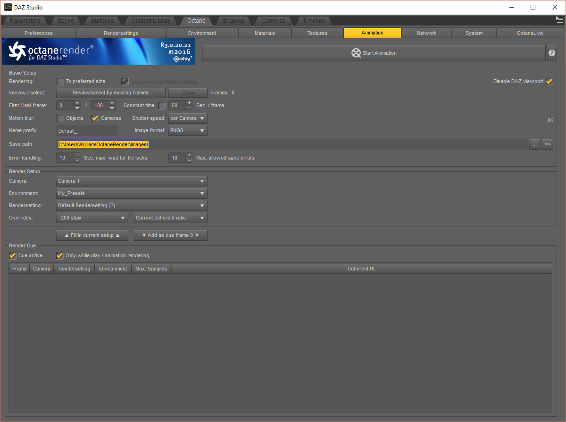566x422 pixels.
Task: Click the Save path text field
Action: (291, 144)
